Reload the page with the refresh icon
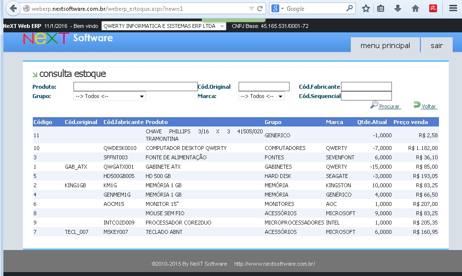Viewport: 462px width, 276px height. [x=260, y=8]
